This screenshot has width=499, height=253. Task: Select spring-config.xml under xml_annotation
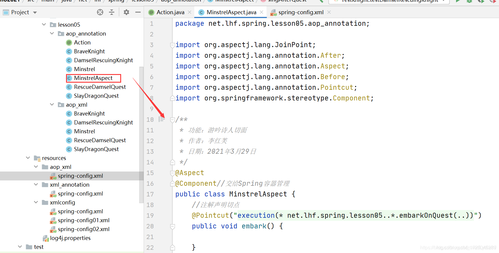80,193
